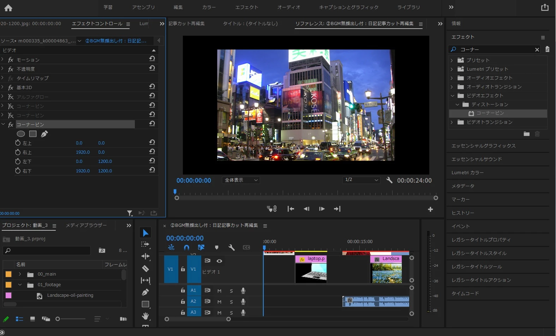Click the free draw bezier pen mask
The height and width of the screenshot is (336, 556).
(x=44, y=134)
